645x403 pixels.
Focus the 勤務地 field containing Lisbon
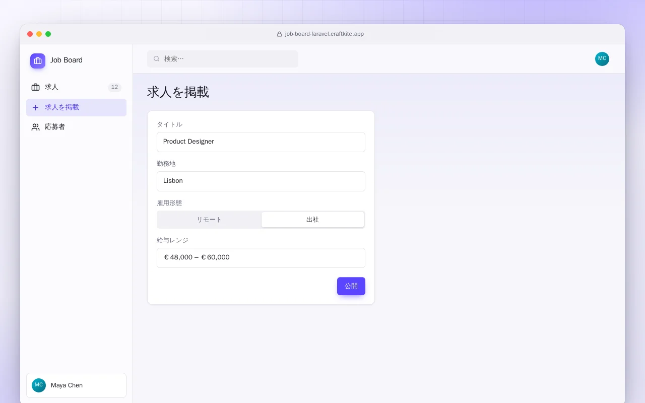pyautogui.click(x=261, y=181)
